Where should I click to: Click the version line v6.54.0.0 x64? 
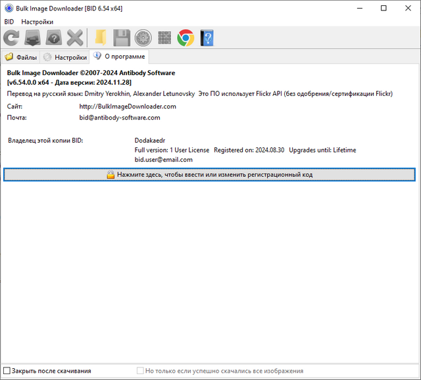click(x=69, y=82)
